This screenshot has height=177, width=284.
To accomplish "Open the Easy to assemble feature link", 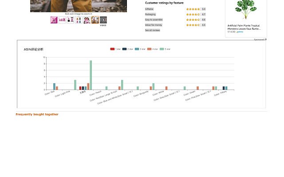I will click(154, 19).
